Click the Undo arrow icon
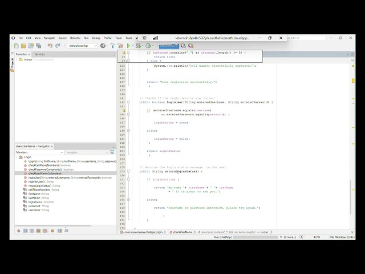365x274 pixels. [x=50, y=46]
